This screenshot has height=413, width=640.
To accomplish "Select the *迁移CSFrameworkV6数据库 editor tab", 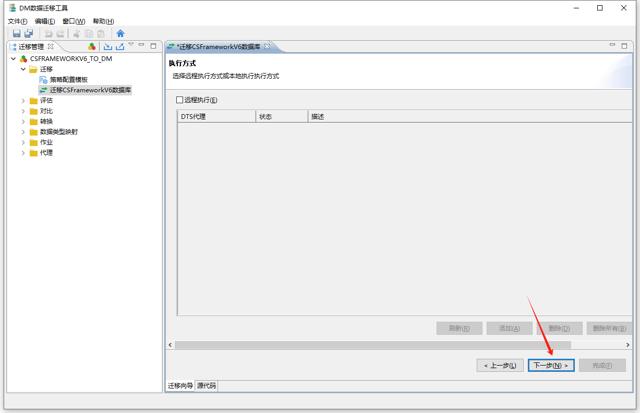I will tap(219, 46).
